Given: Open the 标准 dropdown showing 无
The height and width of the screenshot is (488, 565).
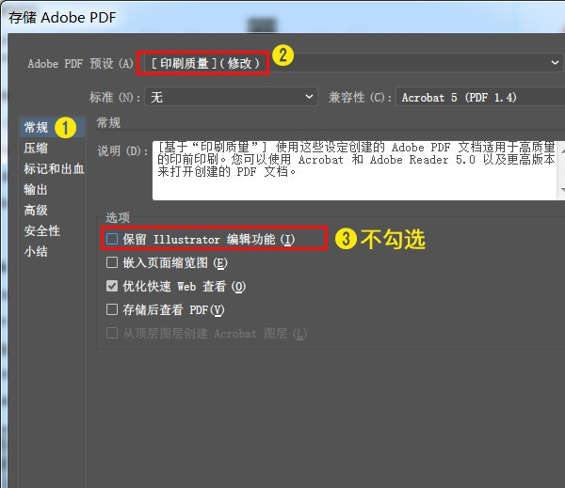Looking at the screenshot, I should [231, 97].
